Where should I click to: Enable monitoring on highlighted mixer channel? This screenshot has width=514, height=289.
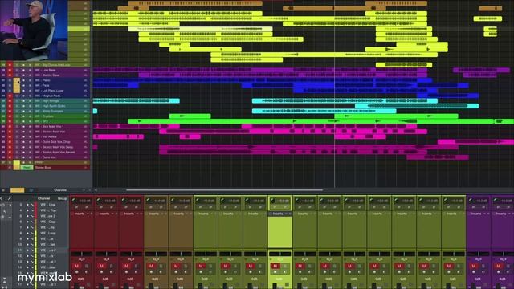[x=284, y=272]
